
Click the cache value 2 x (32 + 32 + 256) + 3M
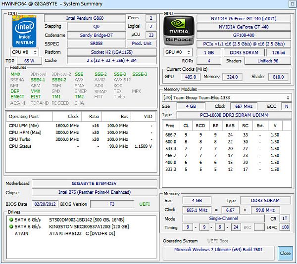pos(112,60)
